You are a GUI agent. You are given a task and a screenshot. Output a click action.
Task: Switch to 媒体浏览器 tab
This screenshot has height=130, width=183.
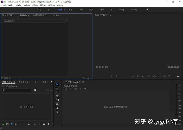23,82
